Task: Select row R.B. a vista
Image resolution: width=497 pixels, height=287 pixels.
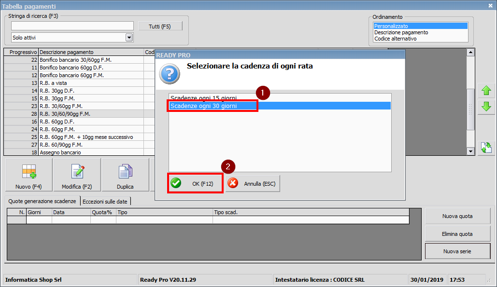Action: pyautogui.click(x=79, y=83)
